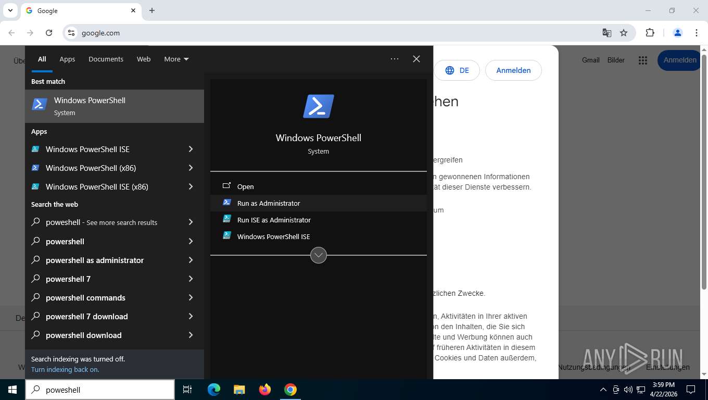Reload the page in Chrome
708x400 pixels.
[49, 33]
